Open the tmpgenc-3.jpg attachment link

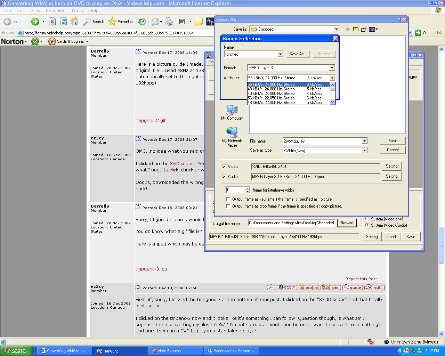(x=151, y=269)
